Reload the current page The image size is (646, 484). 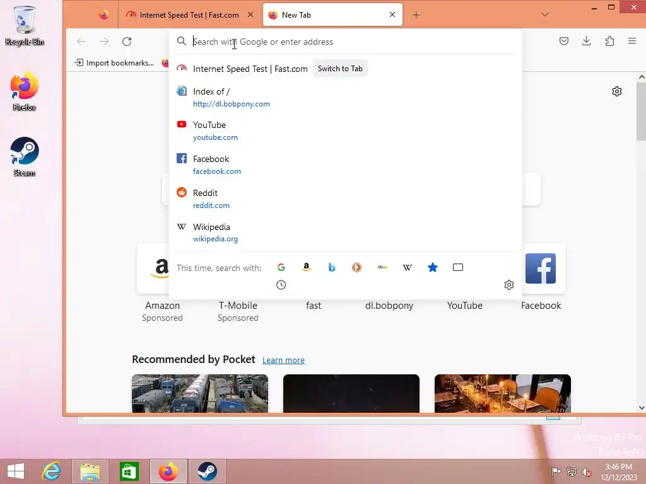pyautogui.click(x=127, y=41)
